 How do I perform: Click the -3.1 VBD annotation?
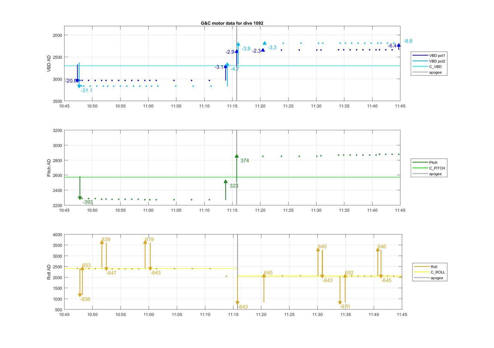point(219,67)
